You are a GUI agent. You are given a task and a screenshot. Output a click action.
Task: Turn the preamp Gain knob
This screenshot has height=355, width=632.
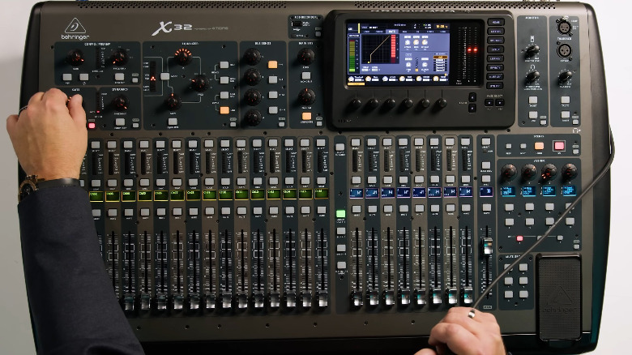[75, 58]
